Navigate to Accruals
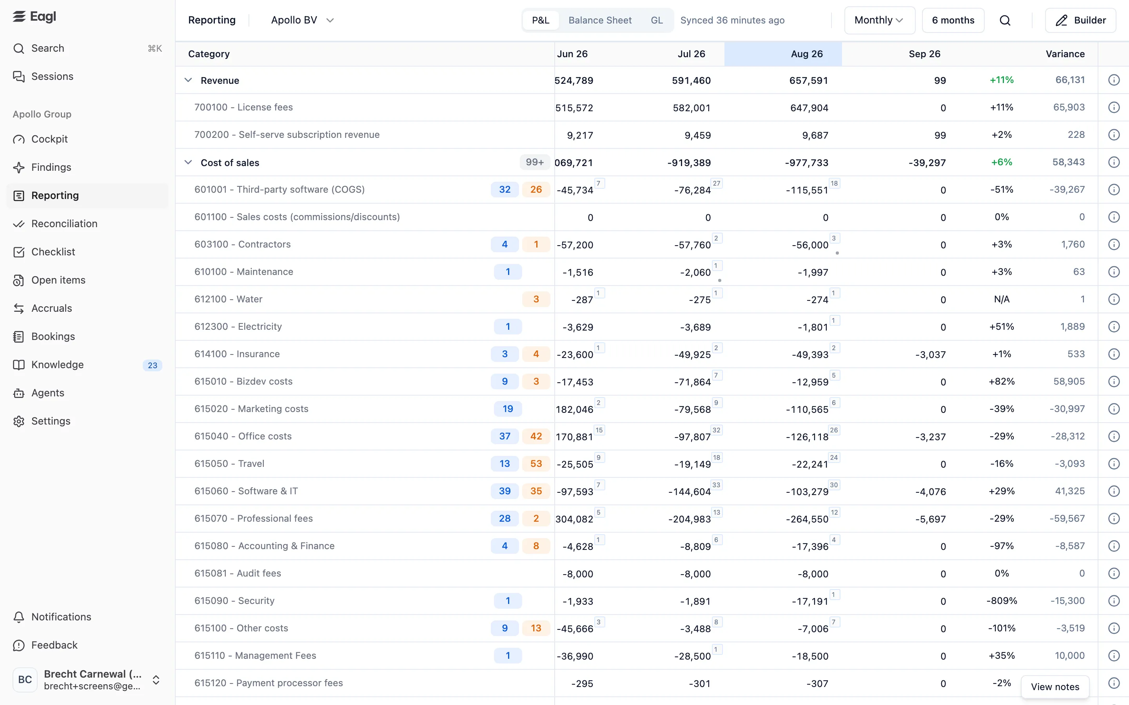 [87, 308]
